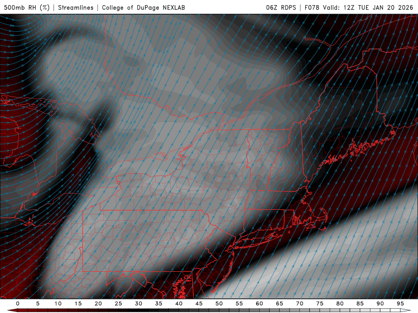Click the colorbar label "25"
This screenshot has width=418, height=313.
tap(118, 304)
